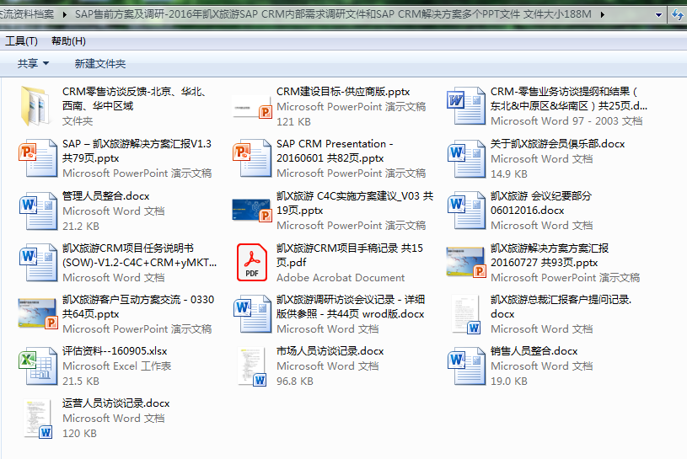
Task: Click the 总裁汇报客户提问记录 docx thumbnail
Action: tap(466, 314)
